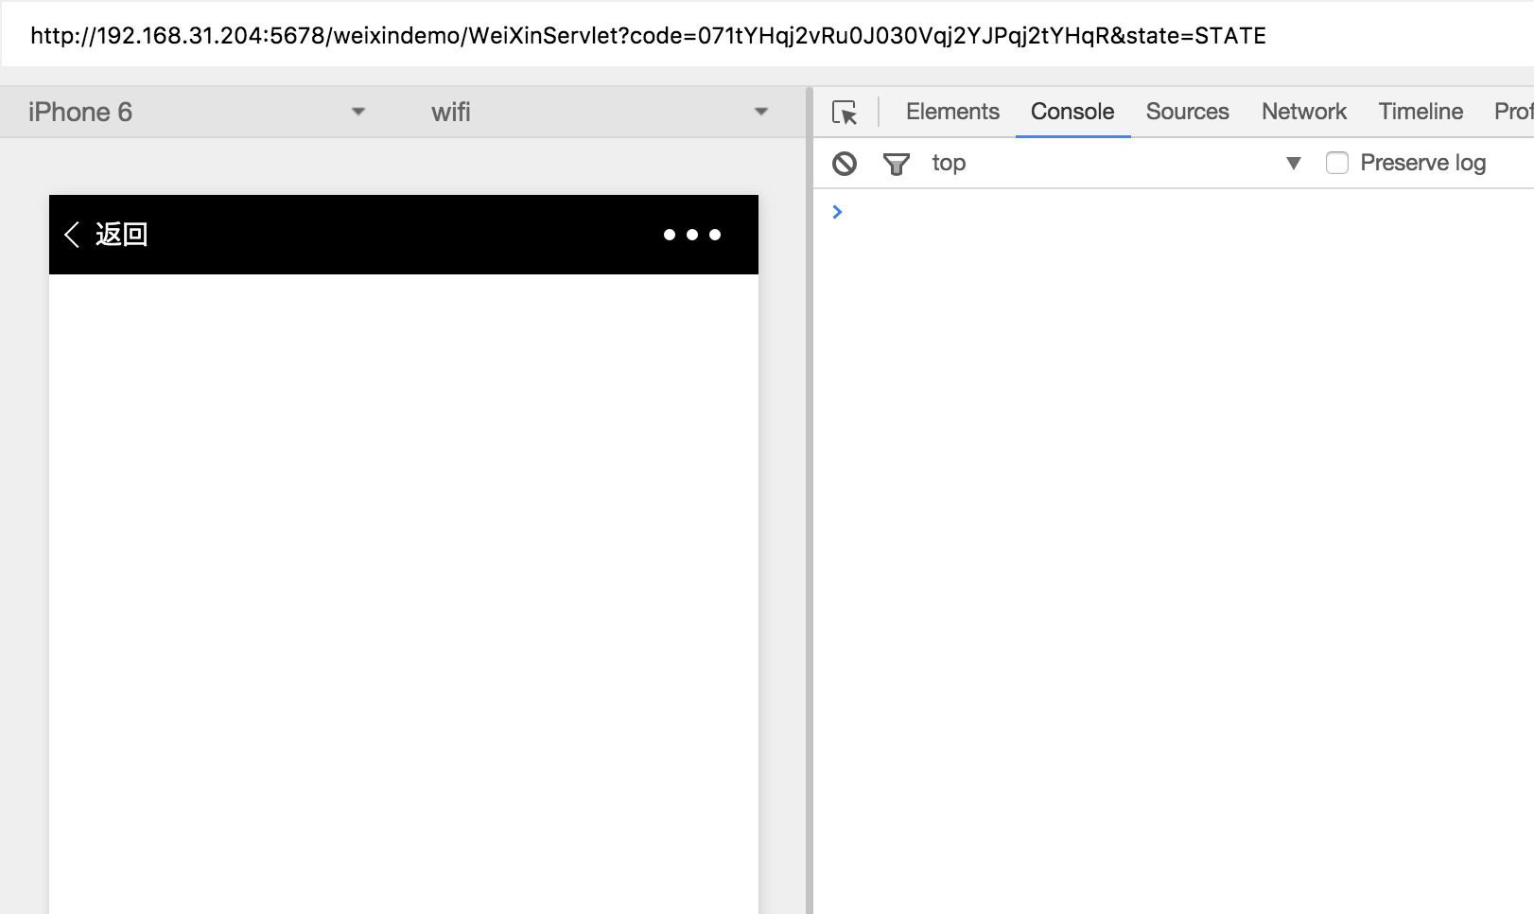This screenshot has height=914, width=1534.
Task: Click the 返回 back button text
Action: [121, 235]
